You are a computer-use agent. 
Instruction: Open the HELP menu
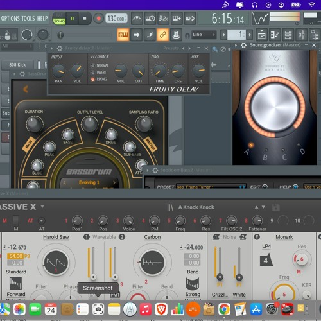(42, 19)
